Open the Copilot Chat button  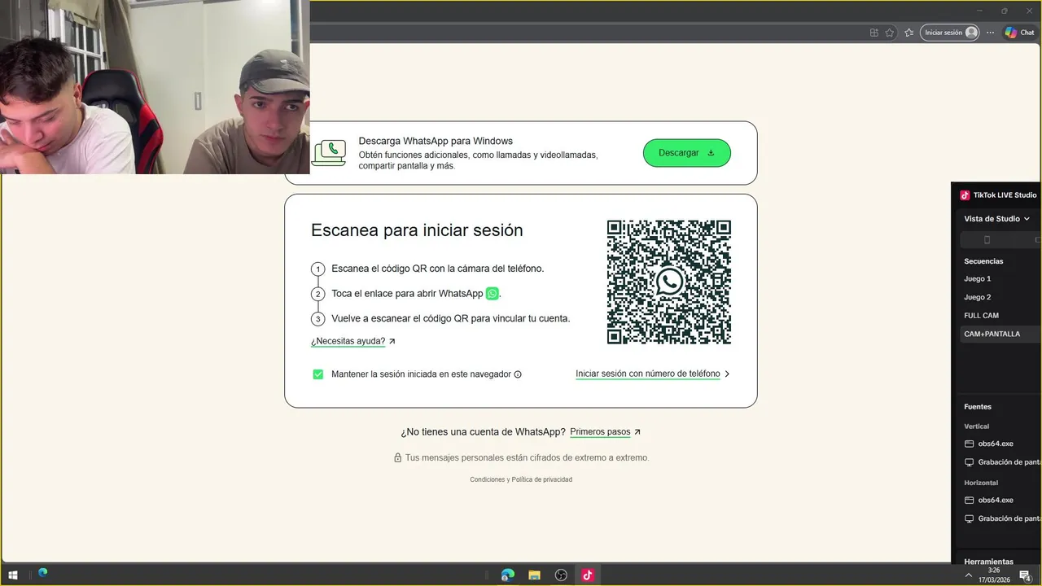[1019, 33]
